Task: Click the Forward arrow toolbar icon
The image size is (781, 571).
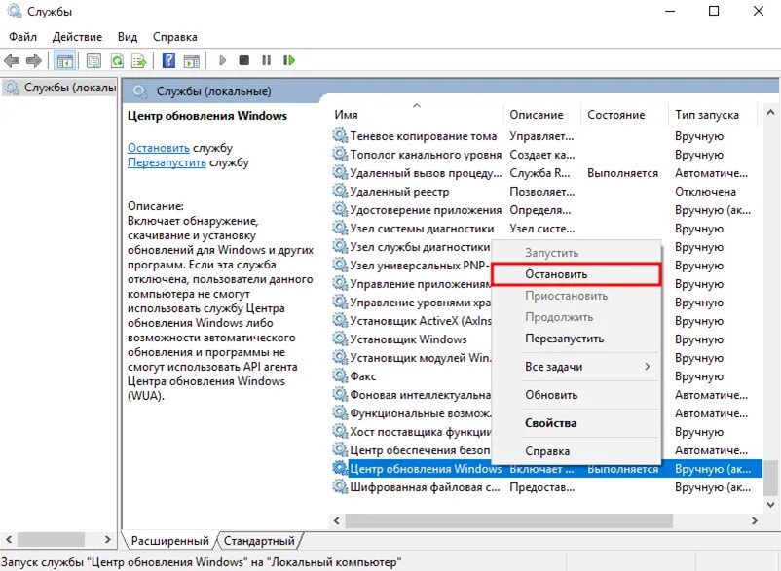Action: click(x=34, y=60)
